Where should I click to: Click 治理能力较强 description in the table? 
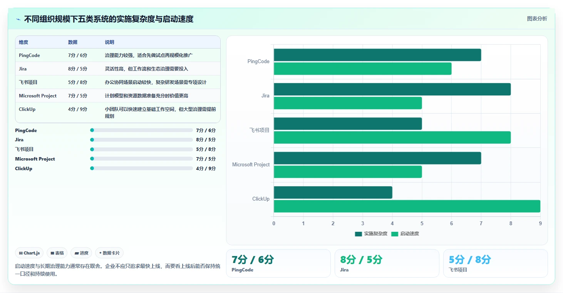(149, 55)
